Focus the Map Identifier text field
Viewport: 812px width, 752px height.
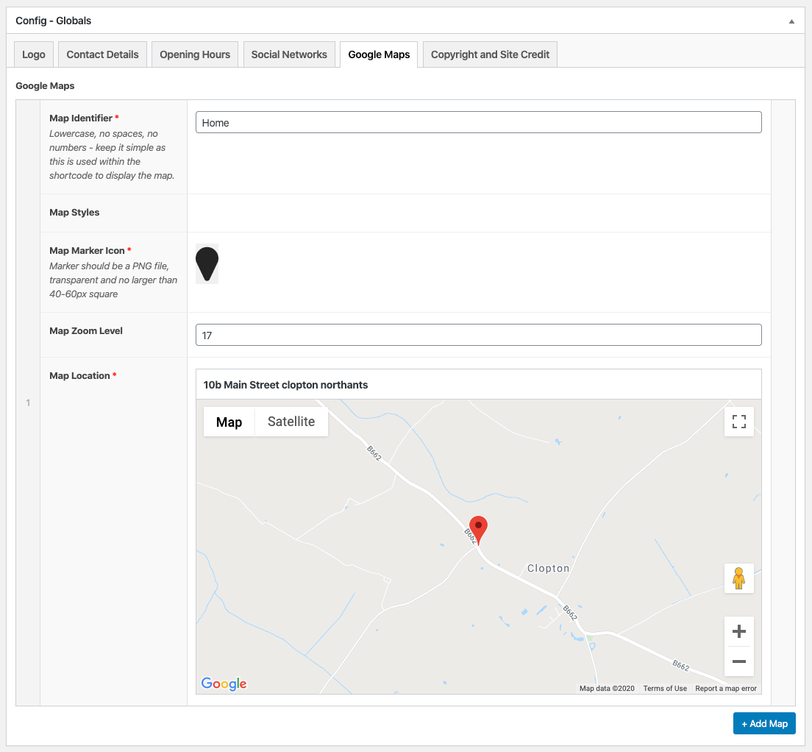[478, 123]
